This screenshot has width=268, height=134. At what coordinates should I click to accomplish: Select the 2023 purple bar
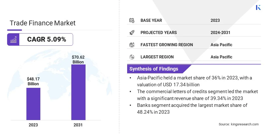pos(33,104)
